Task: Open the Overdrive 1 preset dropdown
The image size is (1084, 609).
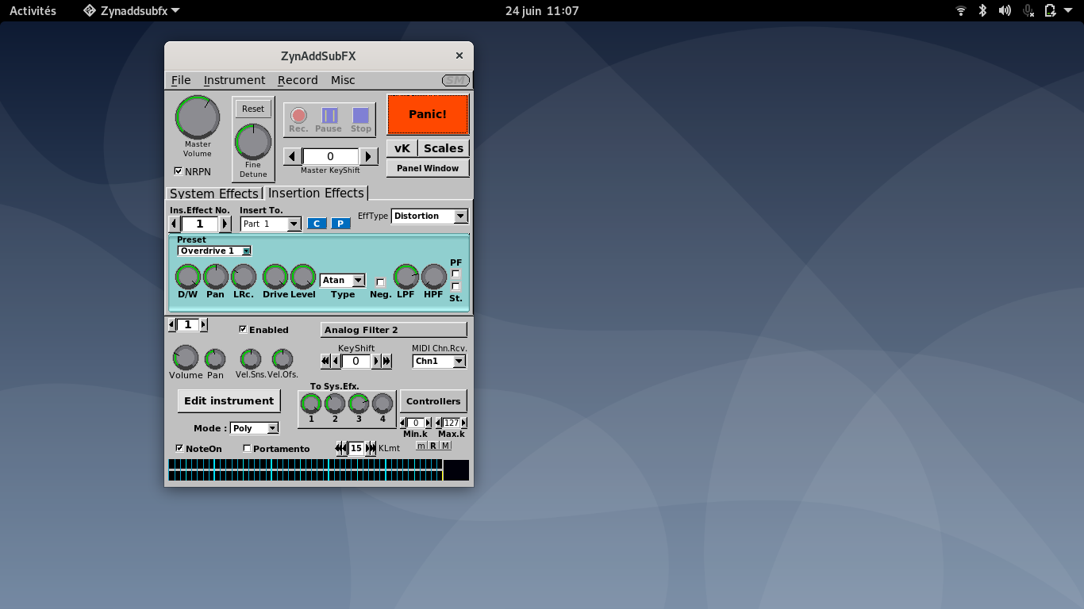Action: point(246,251)
